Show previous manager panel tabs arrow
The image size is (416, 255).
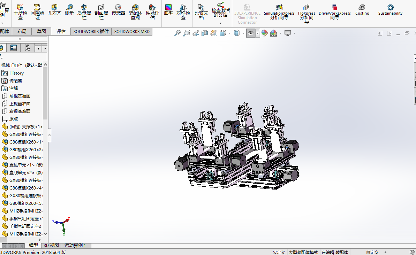point(38,48)
